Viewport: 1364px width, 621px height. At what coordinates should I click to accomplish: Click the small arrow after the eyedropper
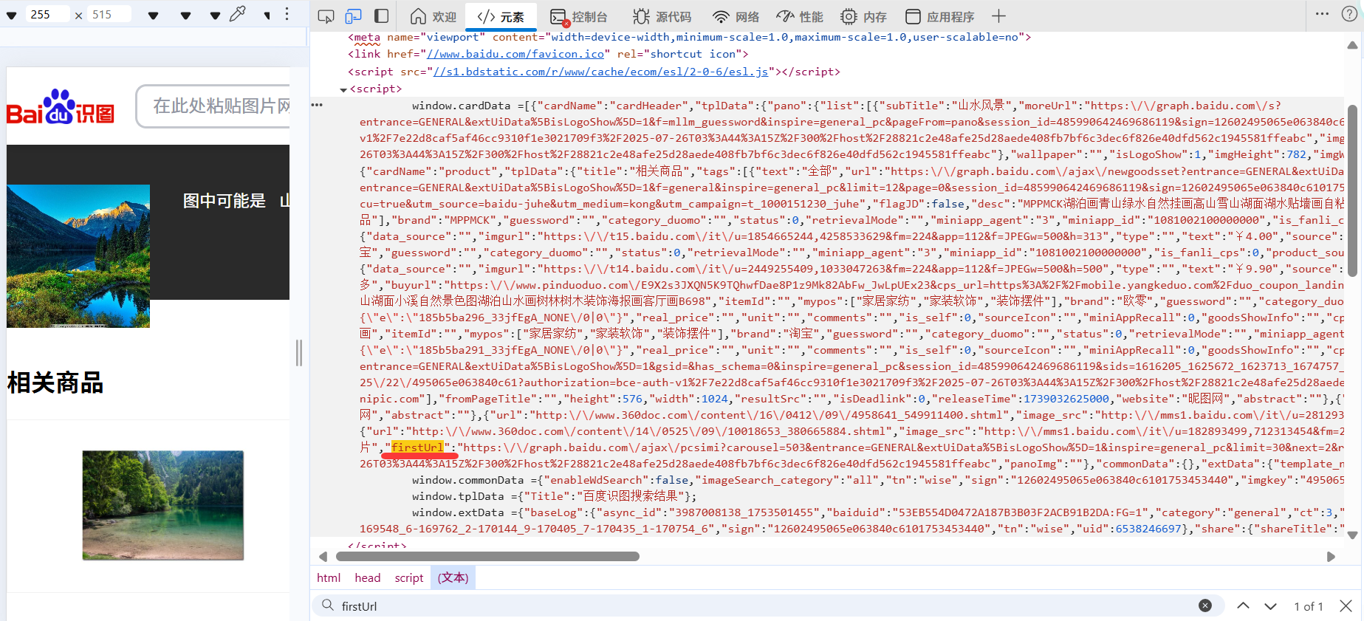point(267,15)
